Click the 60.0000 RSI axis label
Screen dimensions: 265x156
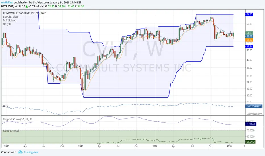(250, 136)
